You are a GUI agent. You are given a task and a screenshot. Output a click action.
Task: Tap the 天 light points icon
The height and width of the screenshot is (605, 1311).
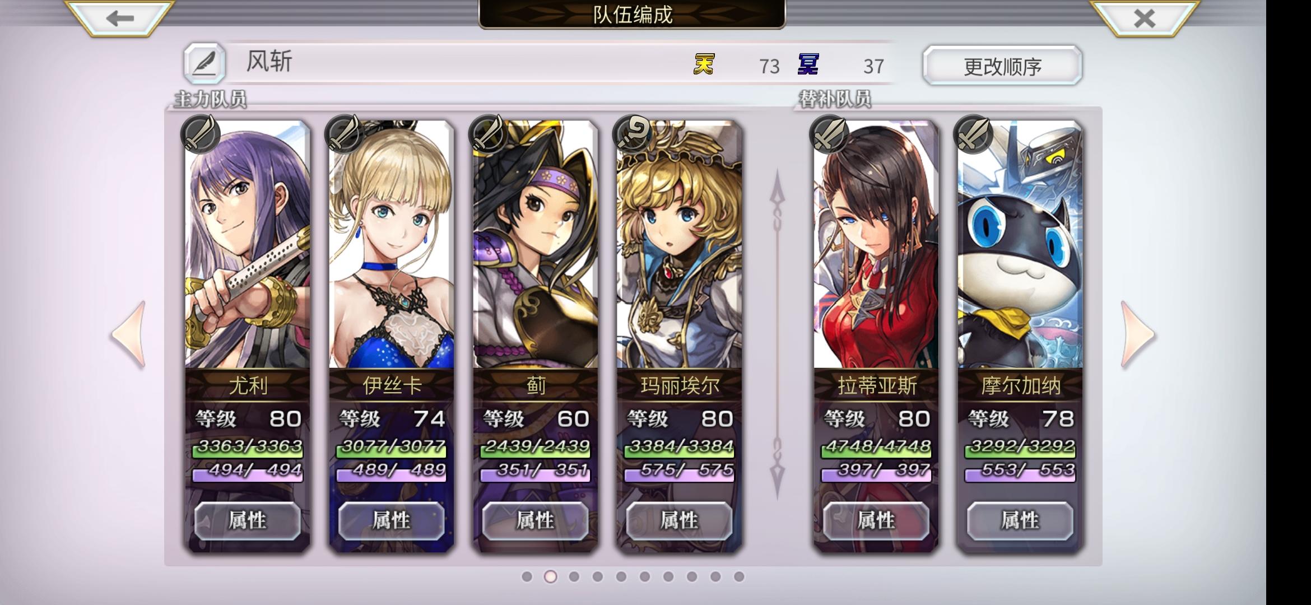click(704, 64)
